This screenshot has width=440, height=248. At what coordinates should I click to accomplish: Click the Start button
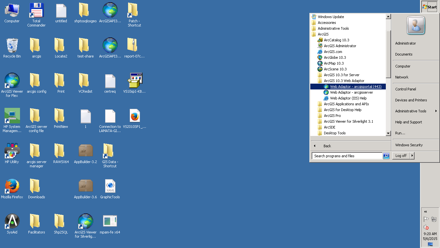point(429,7)
